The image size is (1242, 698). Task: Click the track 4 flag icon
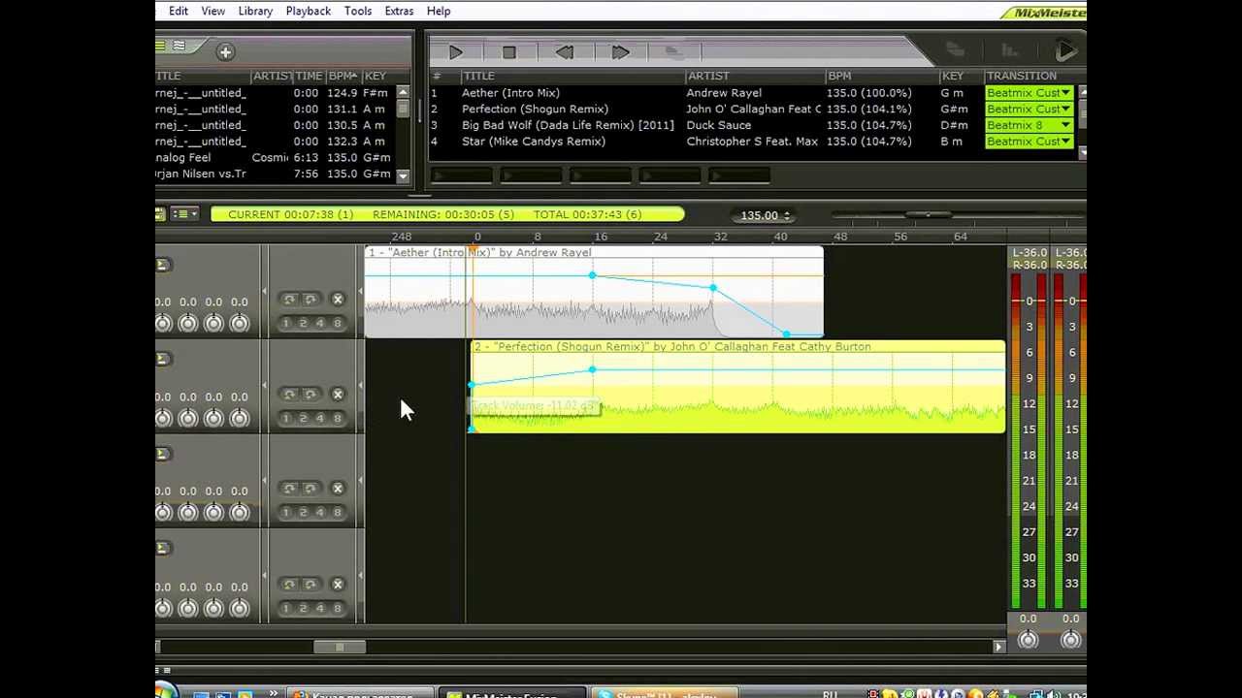163,548
